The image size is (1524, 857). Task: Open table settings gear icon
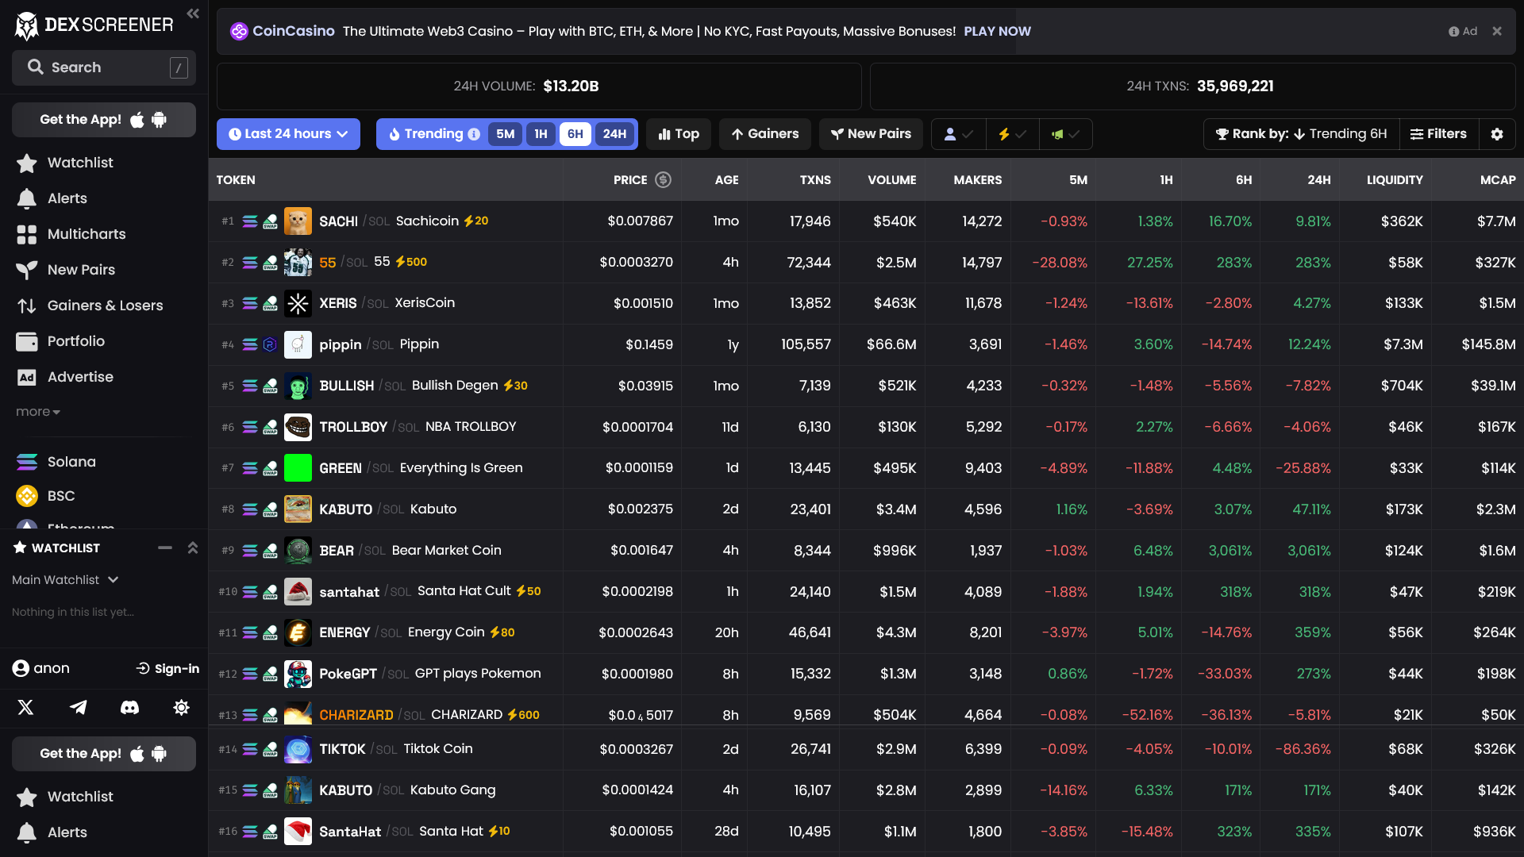1497,134
